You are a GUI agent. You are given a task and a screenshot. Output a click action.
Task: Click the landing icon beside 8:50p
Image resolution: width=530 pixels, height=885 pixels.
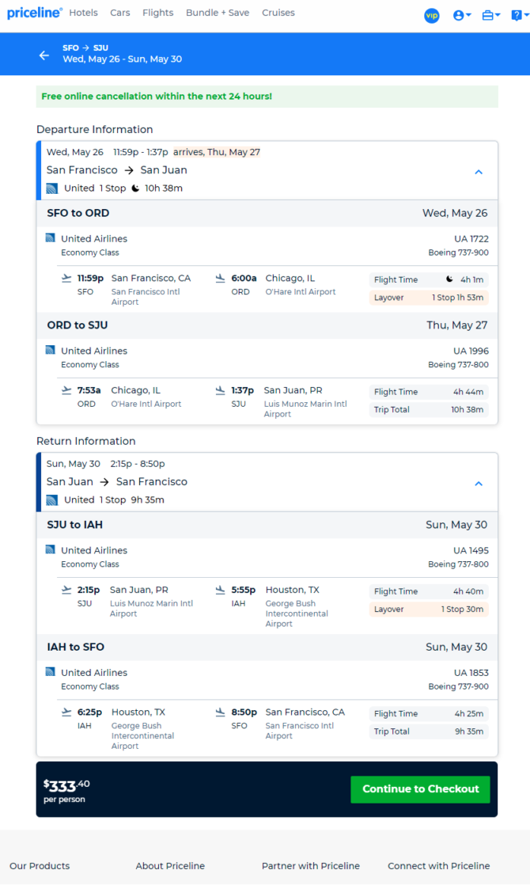click(x=221, y=712)
